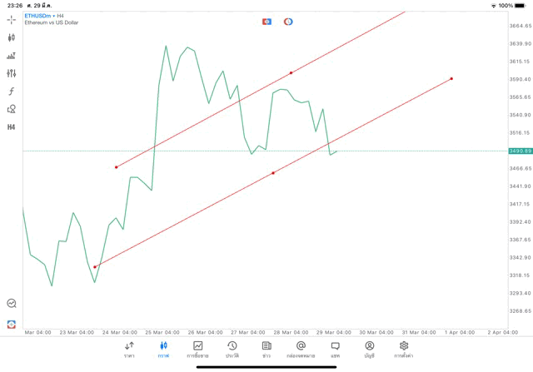
Task: Open the ข่าว (News) tab
Action: (266, 350)
